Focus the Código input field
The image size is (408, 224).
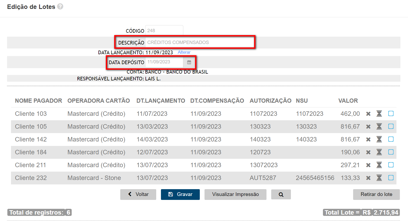[164, 31]
